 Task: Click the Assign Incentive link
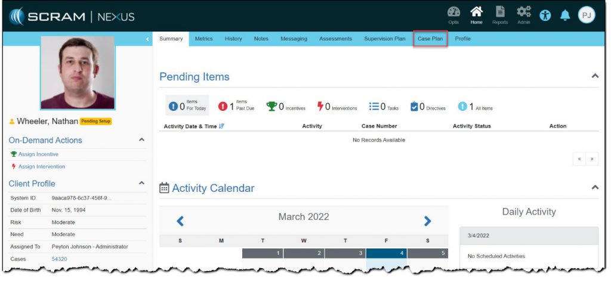(x=38, y=154)
